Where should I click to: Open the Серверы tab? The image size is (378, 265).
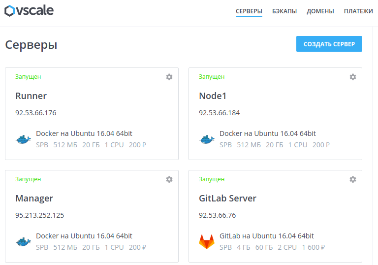[x=249, y=11]
